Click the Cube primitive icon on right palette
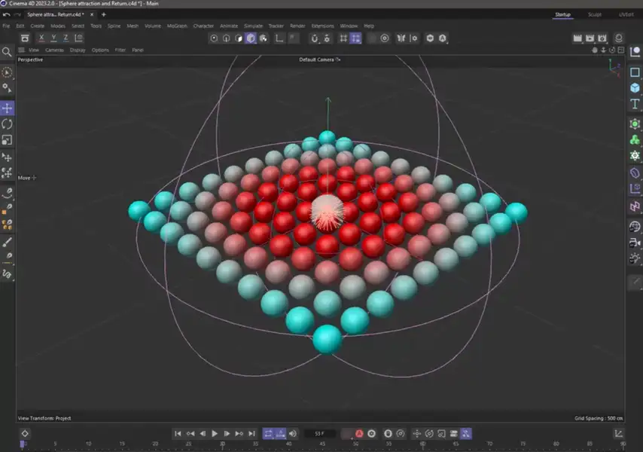 pyautogui.click(x=635, y=88)
